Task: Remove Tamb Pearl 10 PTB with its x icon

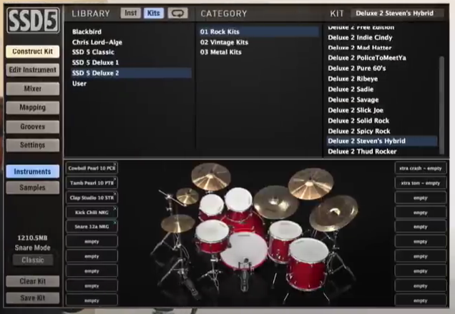Action: click(x=115, y=179)
